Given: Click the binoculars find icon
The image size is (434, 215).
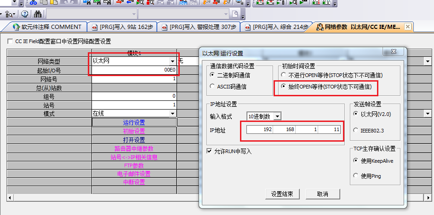Looking at the screenshot, I should click(x=38, y=14).
